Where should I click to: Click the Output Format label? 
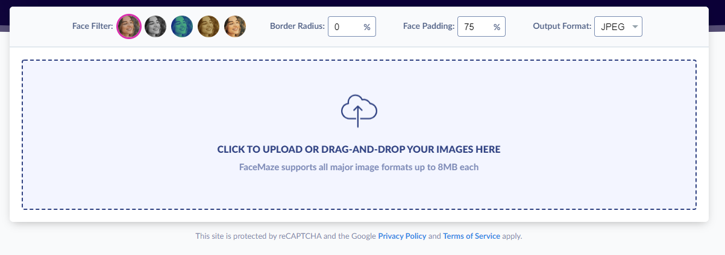(562, 26)
